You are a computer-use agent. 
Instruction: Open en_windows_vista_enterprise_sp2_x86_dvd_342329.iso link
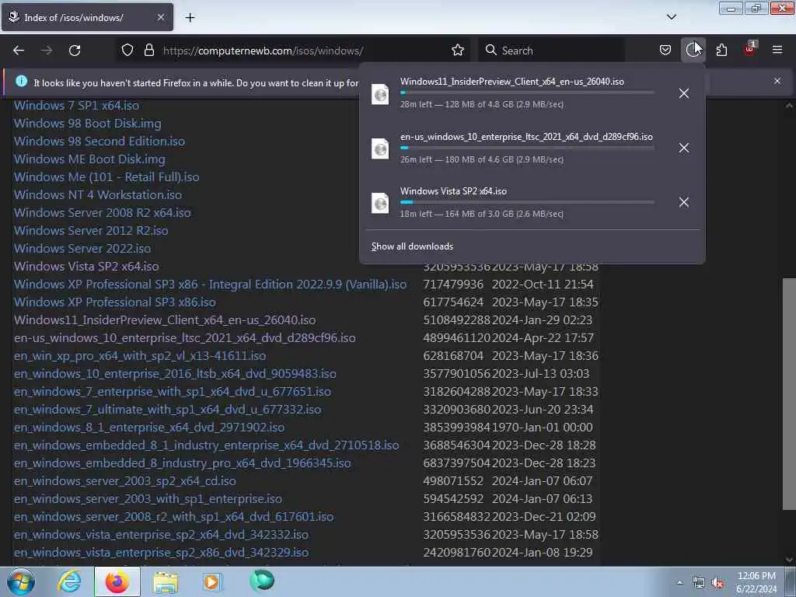pyautogui.click(x=161, y=553)
